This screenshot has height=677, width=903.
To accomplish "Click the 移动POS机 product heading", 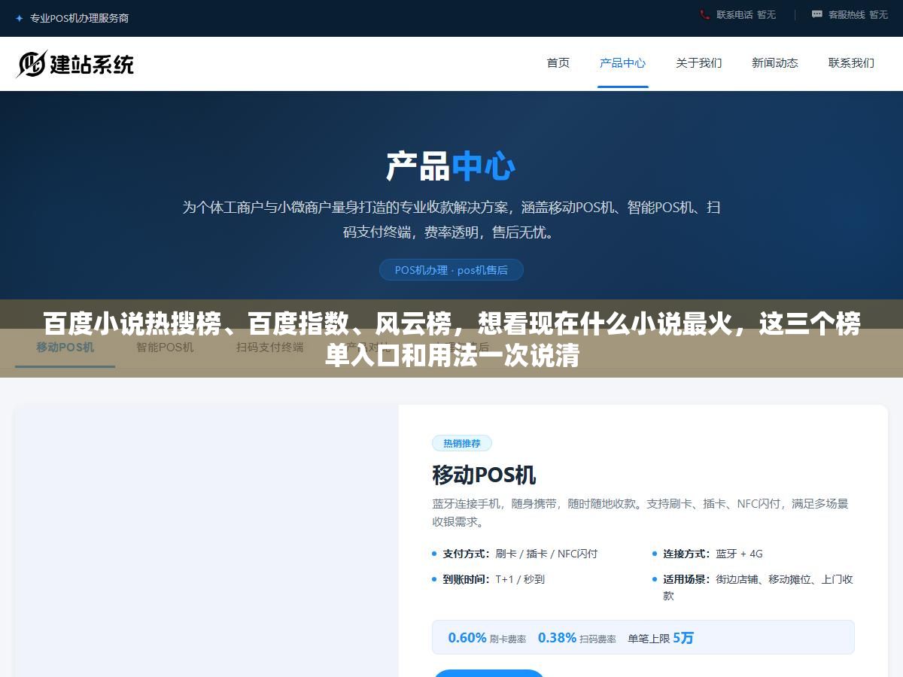I will tap(484, 475).
